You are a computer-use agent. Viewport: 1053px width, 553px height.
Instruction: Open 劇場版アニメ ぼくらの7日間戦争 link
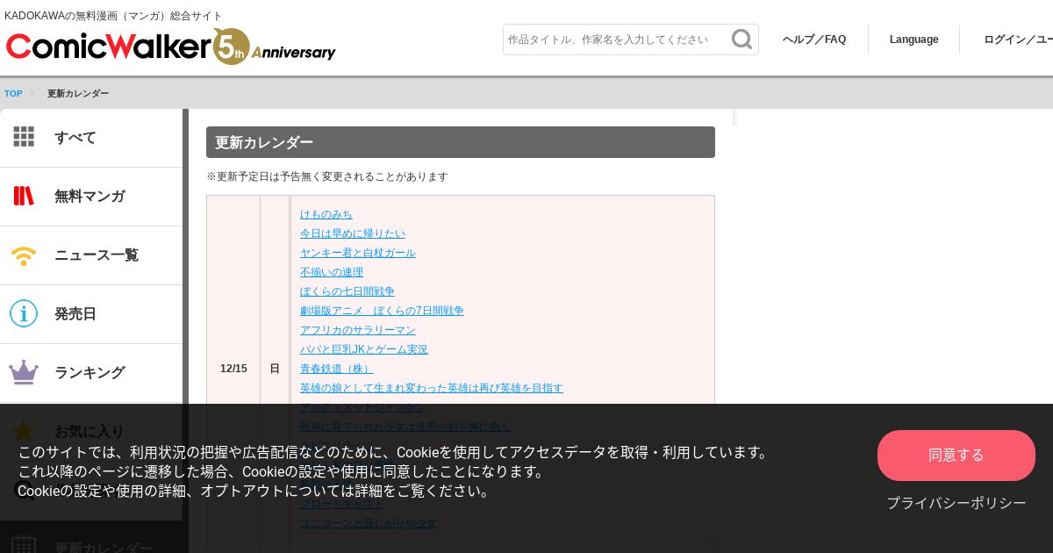[x=382, y=311]
